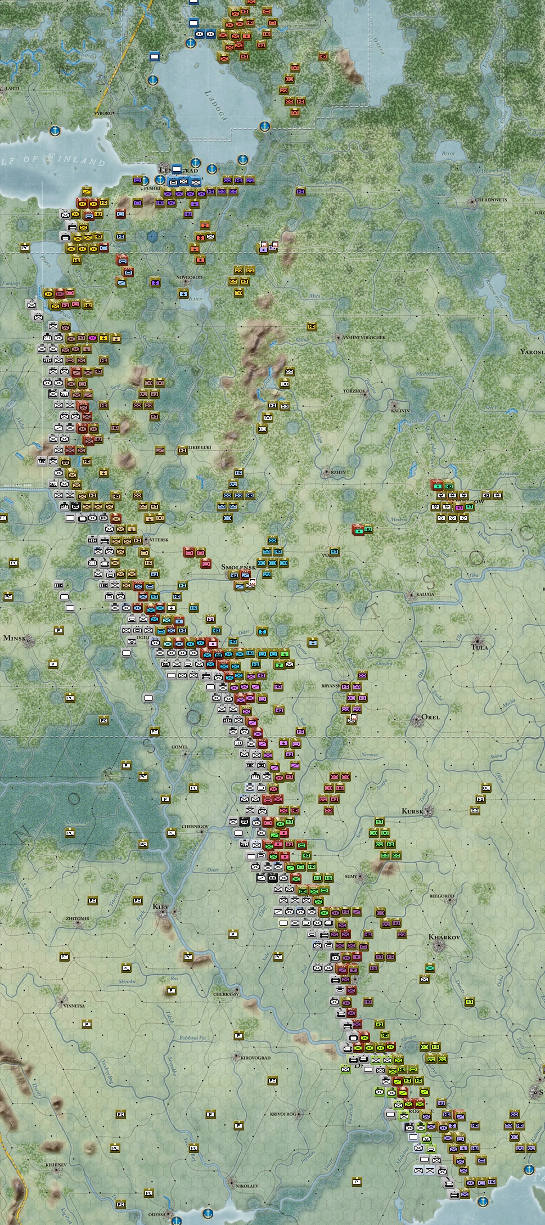
Task: Select the Krivoi Rog city label
Action: coord(283,1114)
